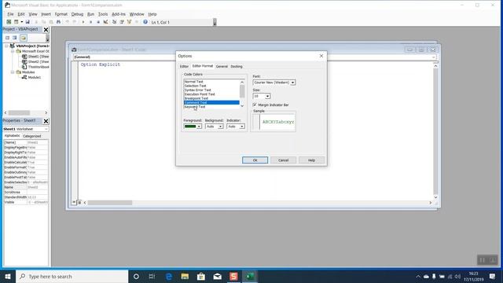Open the Insert object dropdown arrow in toolbar
This screenshot has width=503, height=283.
point(21,22)
